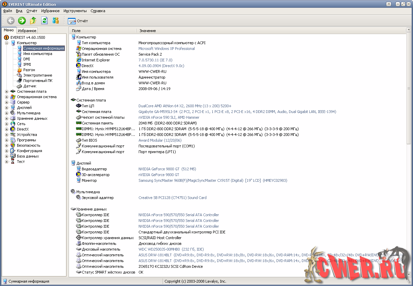413x286 pixels.
Task: Click the users icon in toolbar
Action: click(55, 21)
